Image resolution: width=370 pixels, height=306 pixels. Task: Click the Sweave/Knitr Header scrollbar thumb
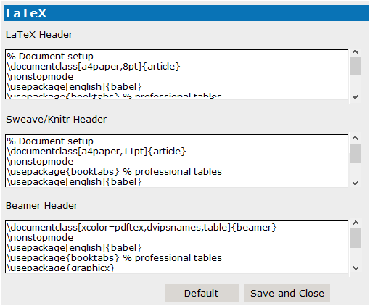click(355, 154)
